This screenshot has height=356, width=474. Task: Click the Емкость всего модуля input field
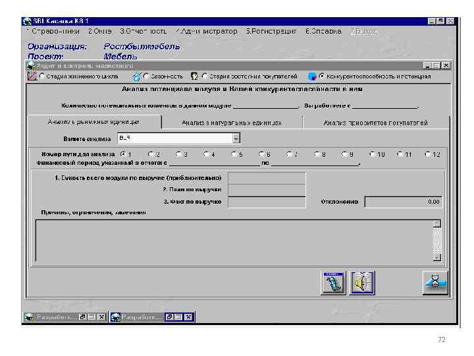267,178
